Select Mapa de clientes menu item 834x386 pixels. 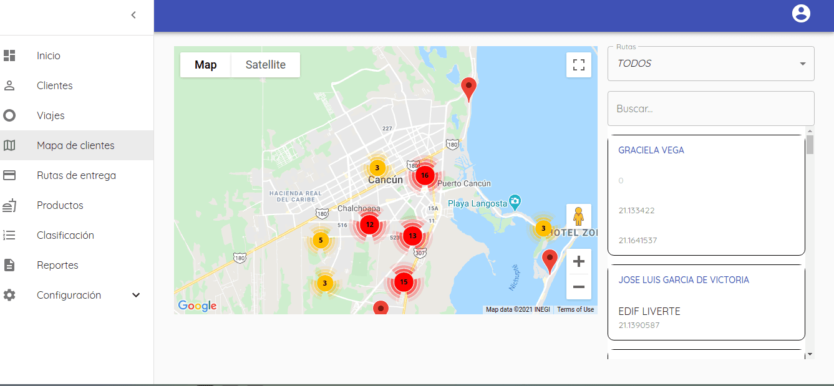click(x=75, y=145)
